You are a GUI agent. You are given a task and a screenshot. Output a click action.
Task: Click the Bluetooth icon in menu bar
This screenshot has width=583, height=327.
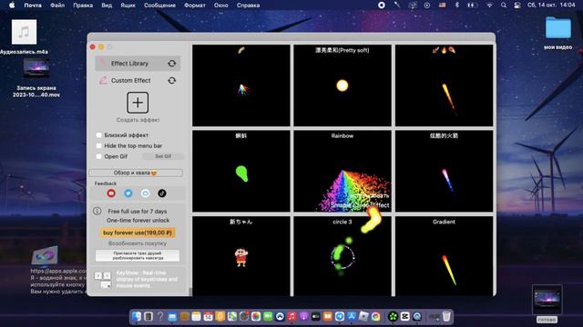(x=457, y=5)
